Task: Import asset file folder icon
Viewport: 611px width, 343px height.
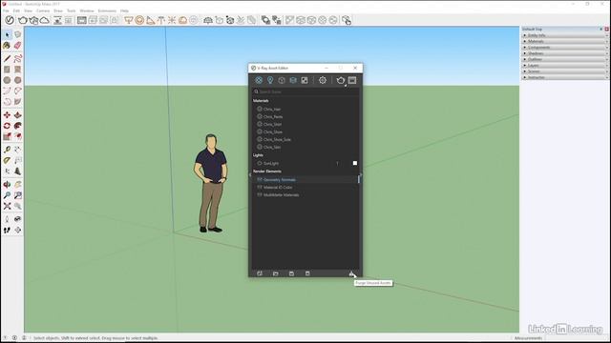Action: (276, 273)
